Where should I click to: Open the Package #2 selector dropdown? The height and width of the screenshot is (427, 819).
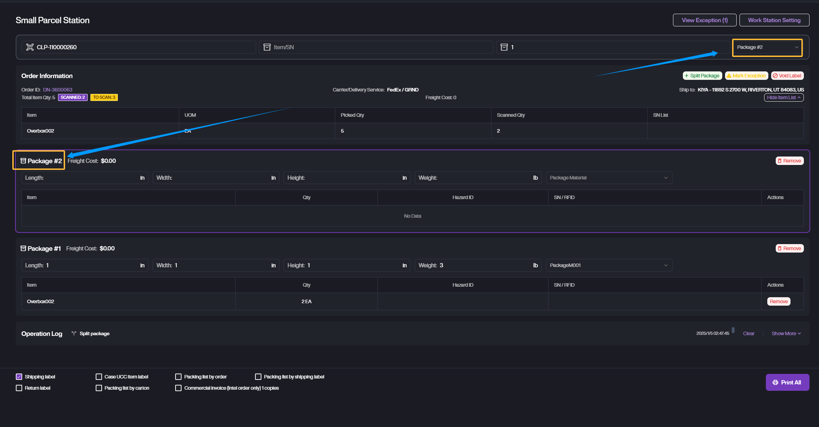pyautogui.click(x=767, y=47)
